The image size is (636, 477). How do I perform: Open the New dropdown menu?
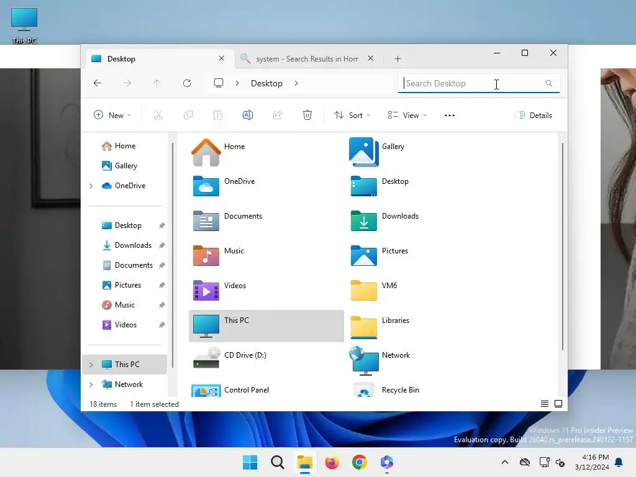112,115
